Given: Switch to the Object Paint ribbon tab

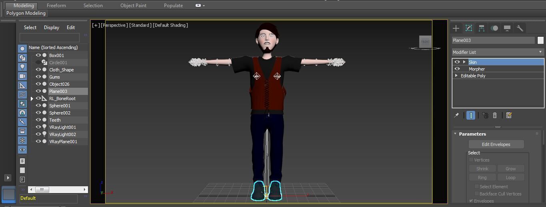Looking at the screenshot, I should 133,6.
